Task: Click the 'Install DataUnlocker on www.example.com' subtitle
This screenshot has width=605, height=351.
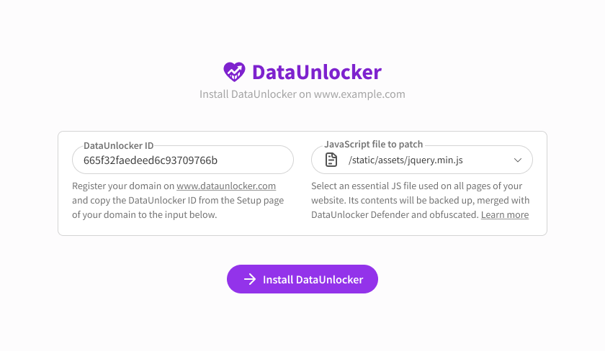Action: click(302, 94)
